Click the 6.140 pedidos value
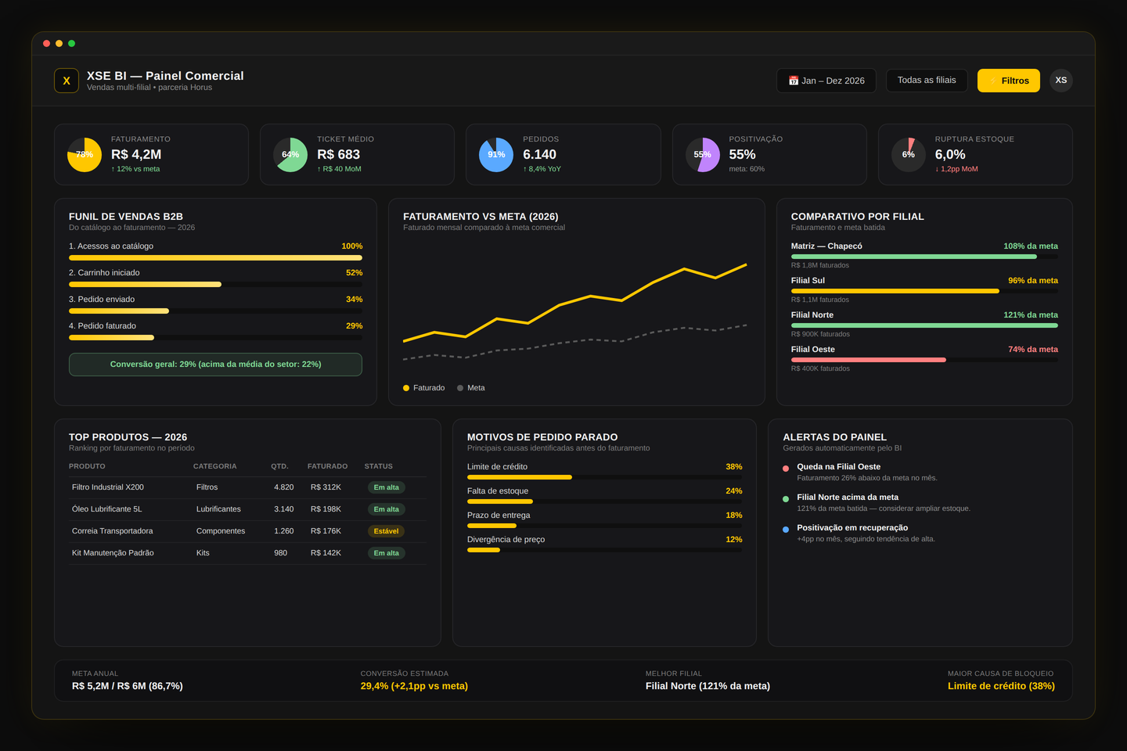 [540, 155]
